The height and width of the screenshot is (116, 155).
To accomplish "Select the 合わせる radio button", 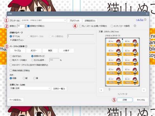I will 11,56.
